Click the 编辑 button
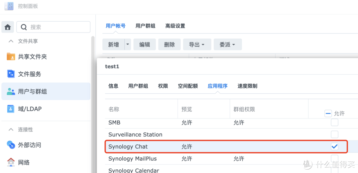 pos(145,44)
